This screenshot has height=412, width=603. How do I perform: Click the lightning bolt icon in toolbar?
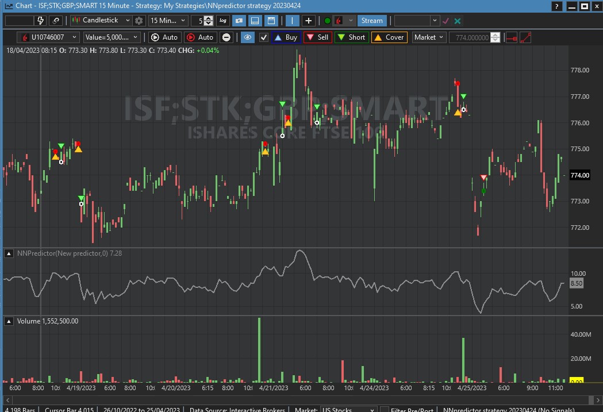(40, 21)
